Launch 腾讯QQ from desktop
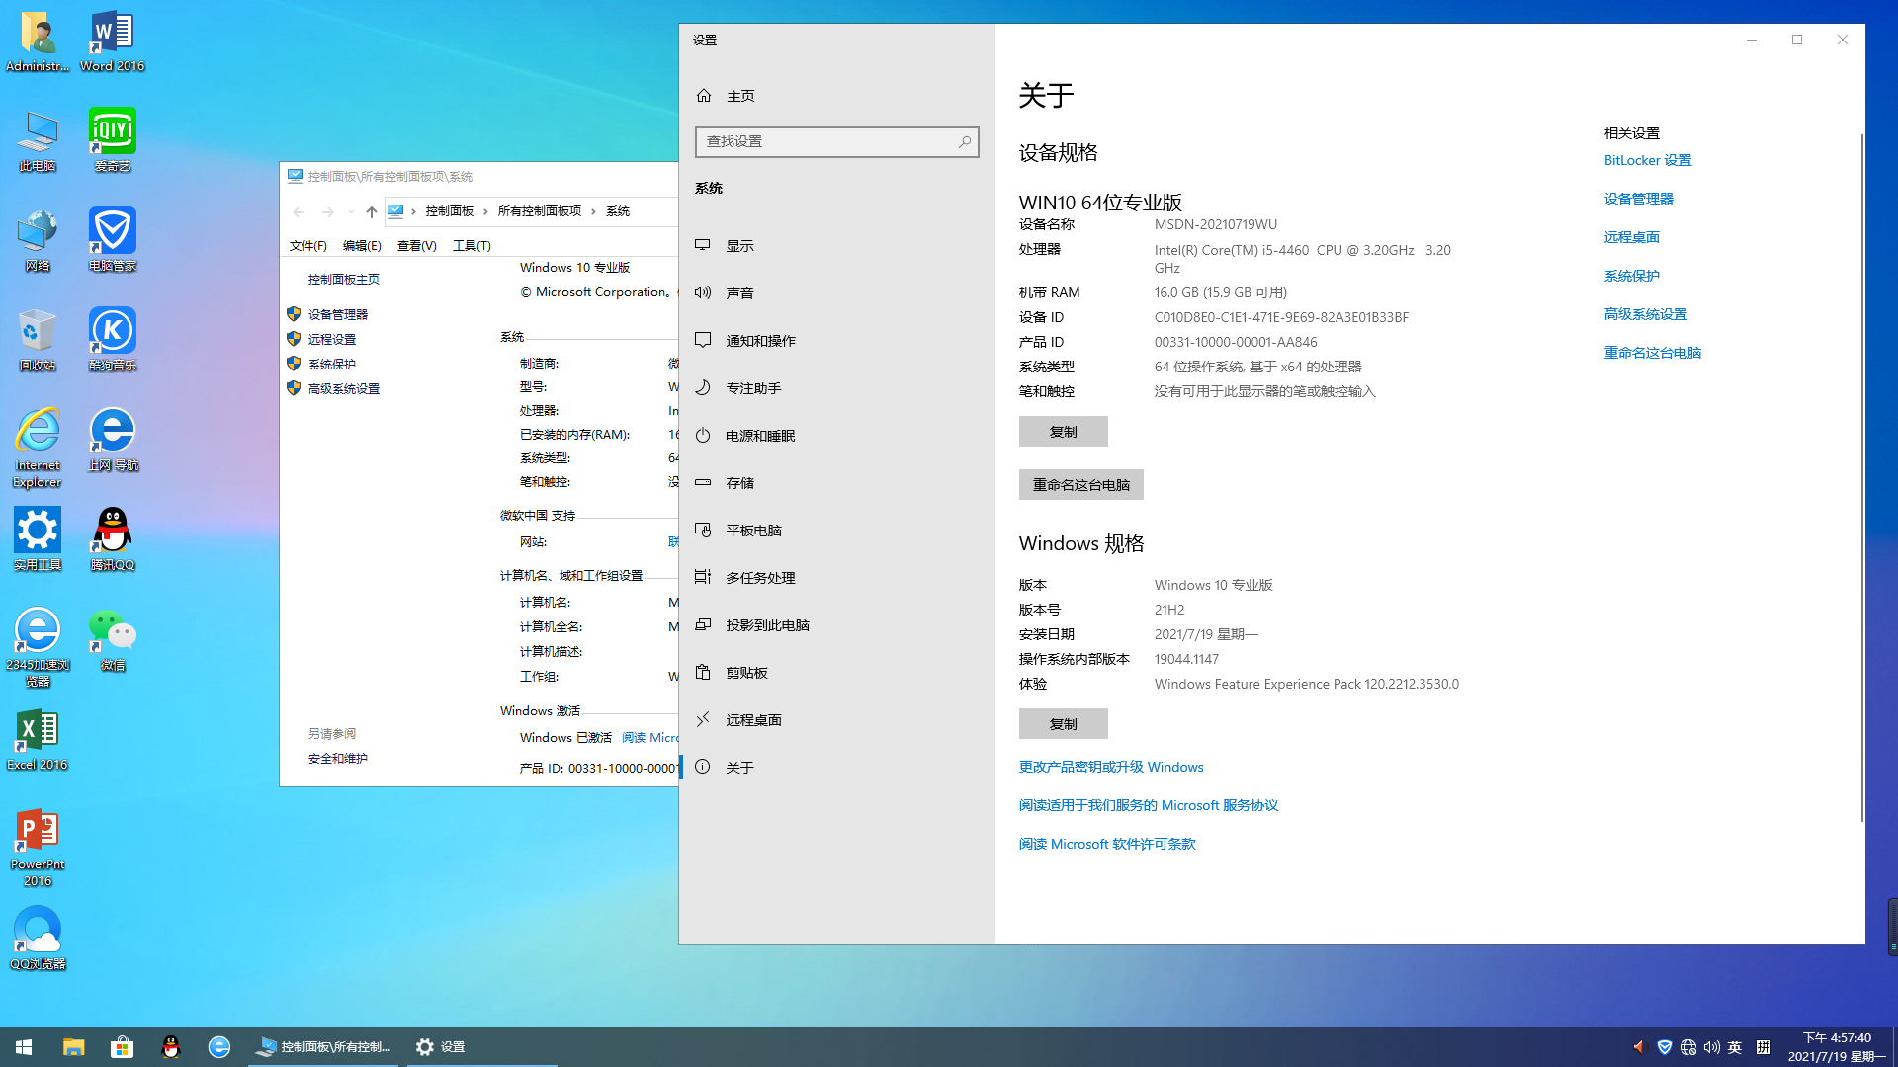1898x1067 pixels. coord(112,539)
